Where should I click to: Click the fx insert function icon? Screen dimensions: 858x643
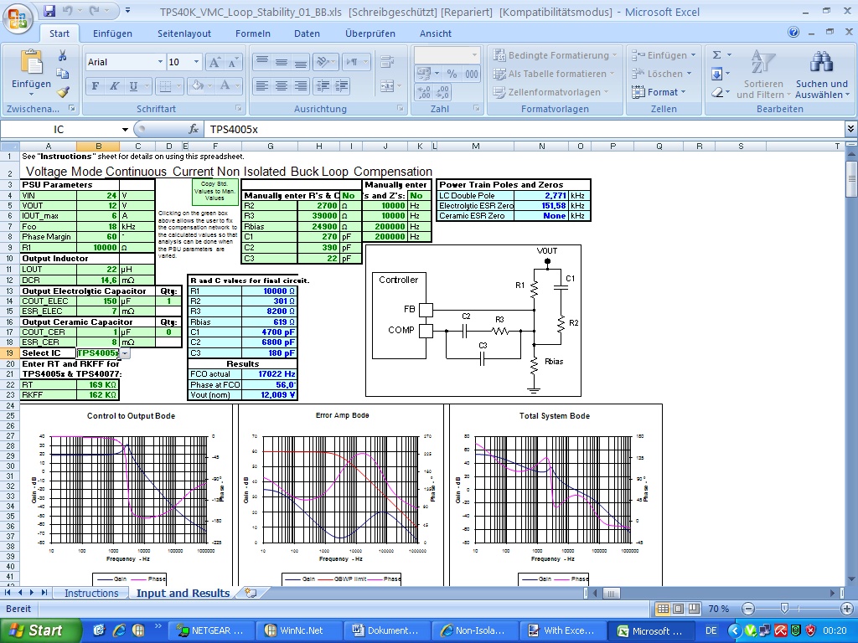click(194, 129)
